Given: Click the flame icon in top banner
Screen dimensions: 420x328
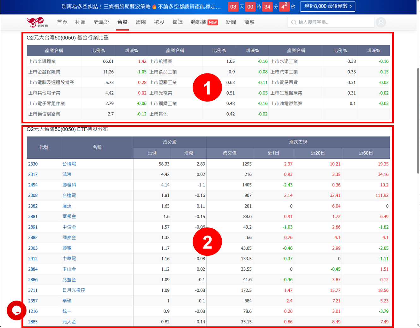Looking at the screenshot, I should coord(154,7).
